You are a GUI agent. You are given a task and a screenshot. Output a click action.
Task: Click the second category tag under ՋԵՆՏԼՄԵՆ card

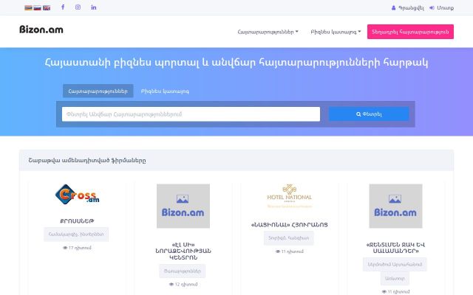click(x=395, y=279)
